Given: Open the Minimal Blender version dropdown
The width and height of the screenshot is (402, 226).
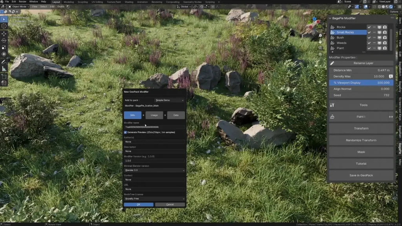Looking at the screenshot, I should pos(154,170).
